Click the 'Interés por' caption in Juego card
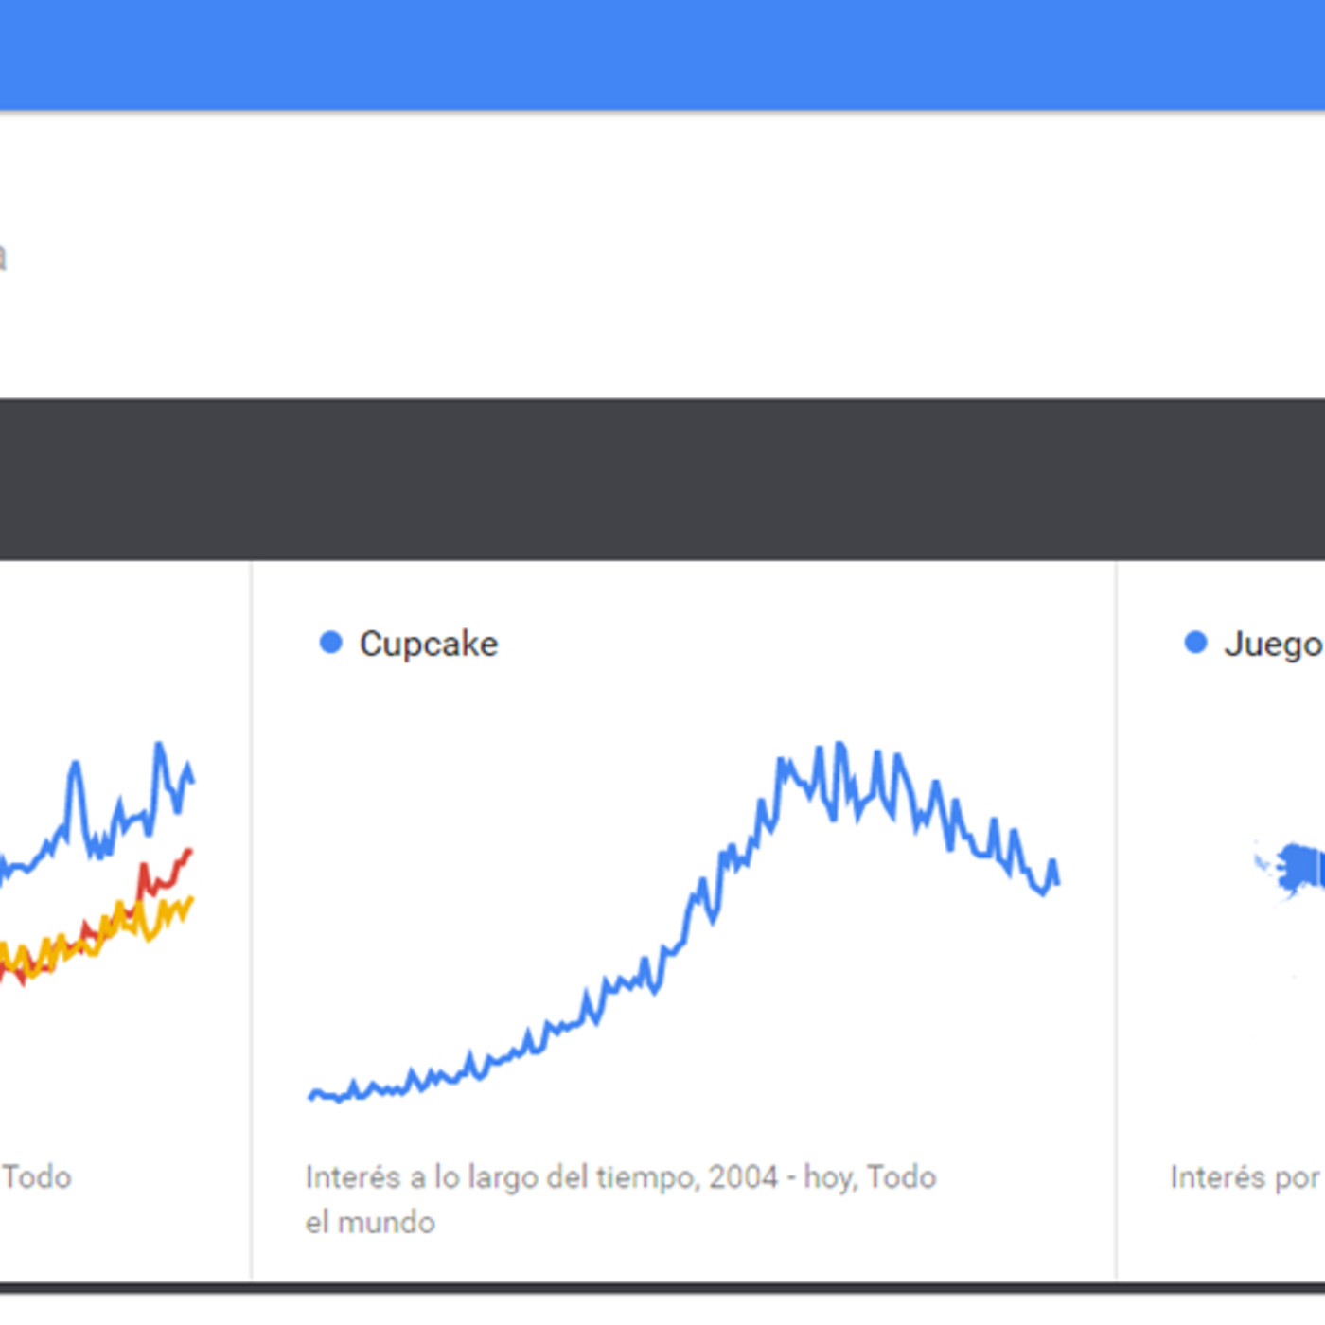This screenshot has width=1325, height=1325. 1245,1177
